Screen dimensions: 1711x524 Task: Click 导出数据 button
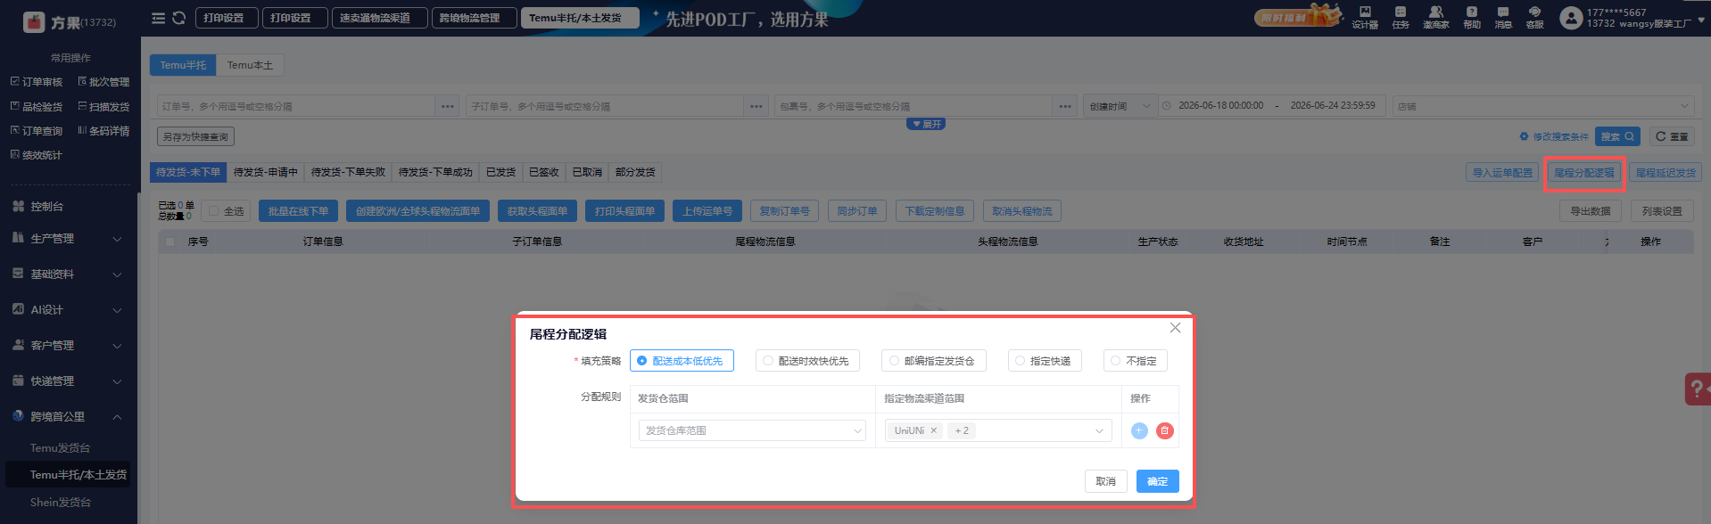1591,211
